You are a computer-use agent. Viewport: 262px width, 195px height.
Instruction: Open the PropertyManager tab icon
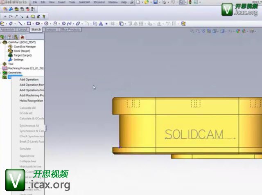(x=9, y=37)
